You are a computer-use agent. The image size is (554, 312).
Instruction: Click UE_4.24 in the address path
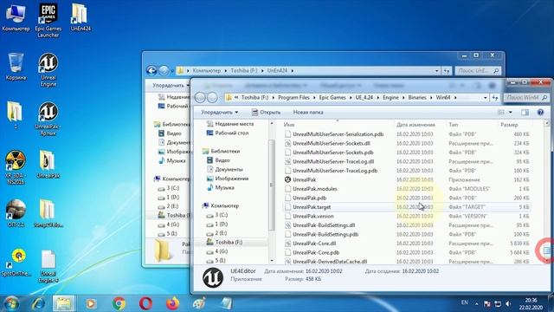pos(364,97)
